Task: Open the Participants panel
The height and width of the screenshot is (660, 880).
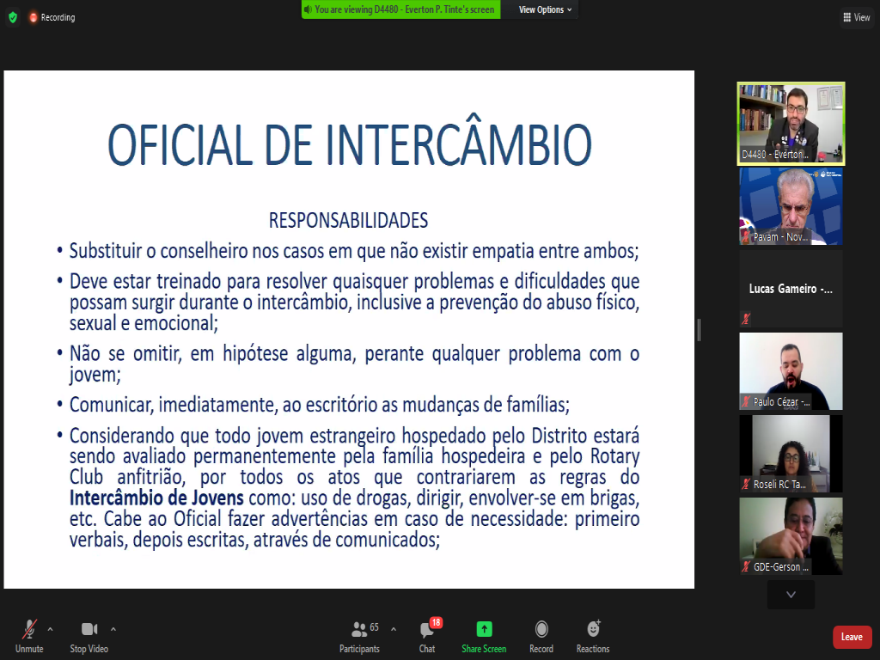Action: (x=359, y=635)
